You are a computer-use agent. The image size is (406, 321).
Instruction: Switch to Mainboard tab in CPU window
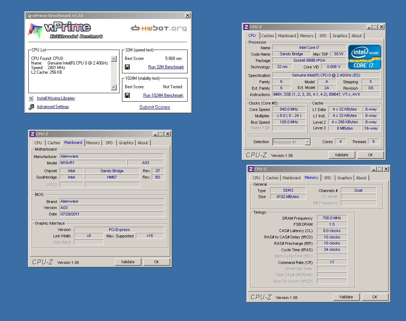[x=287, y=36]
